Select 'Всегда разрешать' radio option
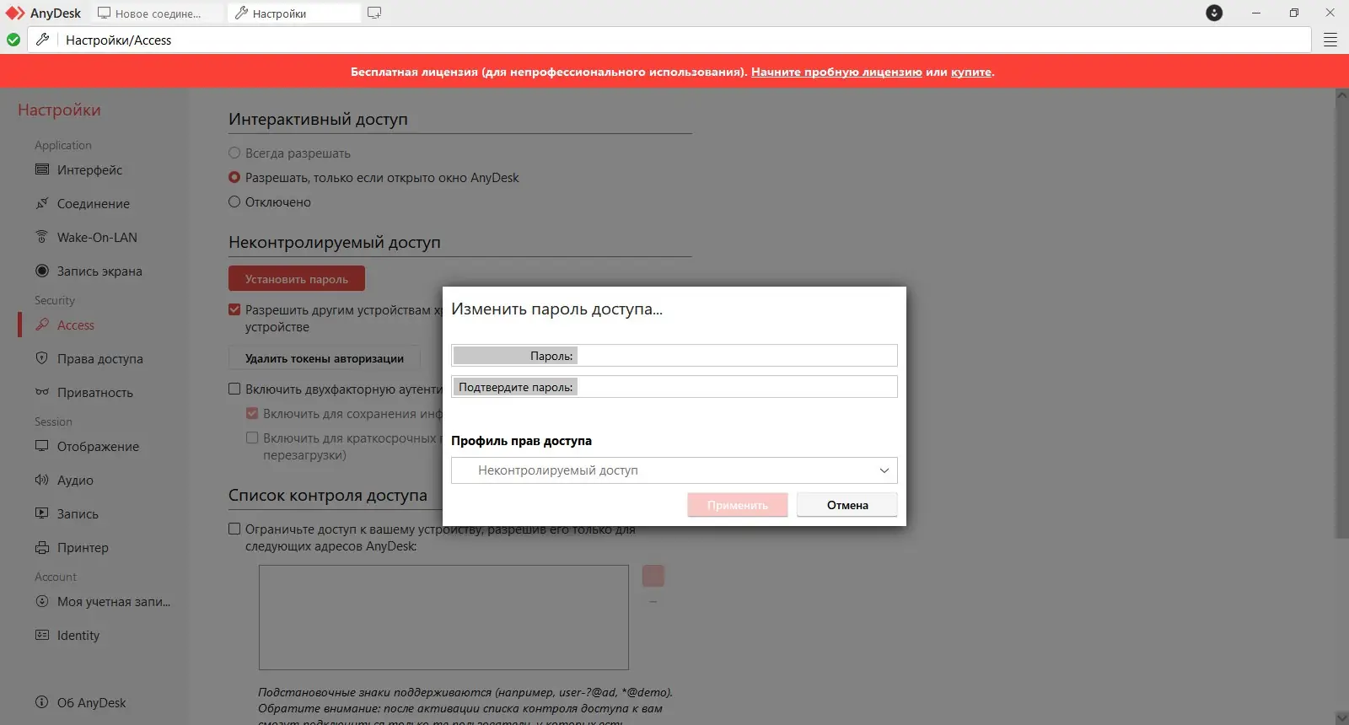 234,153
